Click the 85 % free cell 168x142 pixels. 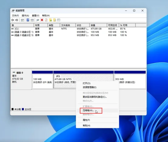click(123, 29)
